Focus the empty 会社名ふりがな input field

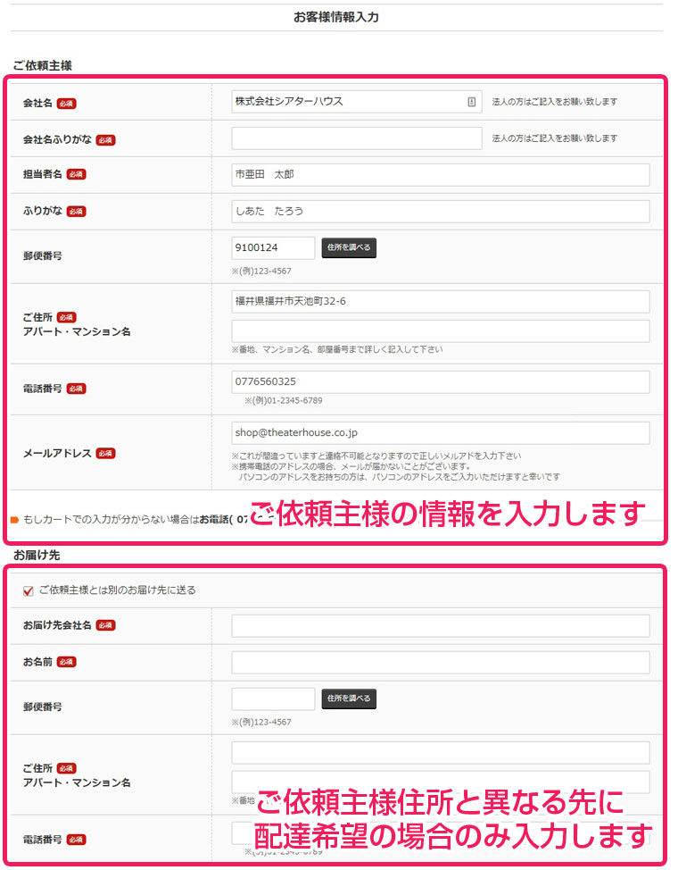coord(357,138)
